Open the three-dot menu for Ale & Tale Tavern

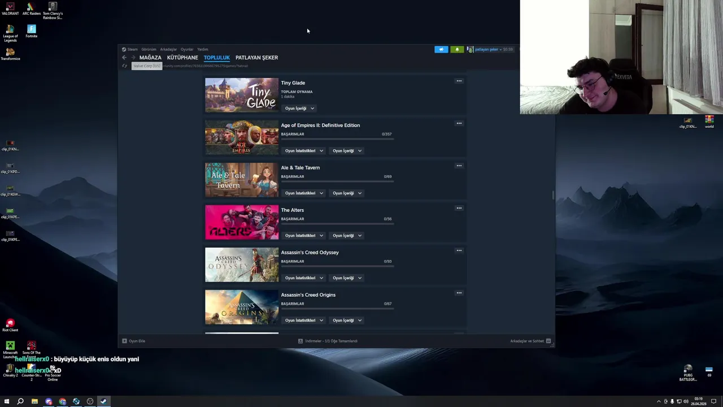tap(459, 166)
